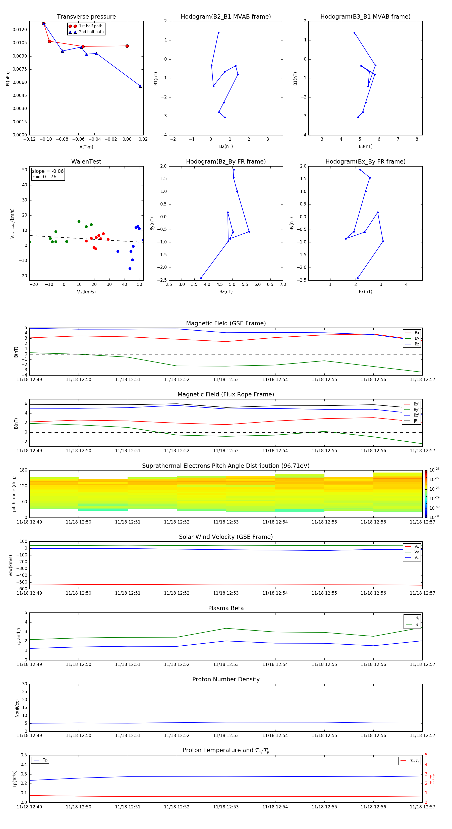This screenshot has width=452, height=829.
Task: Click the 'Bz' entry in GSE legend
Action: click(412, 344)
